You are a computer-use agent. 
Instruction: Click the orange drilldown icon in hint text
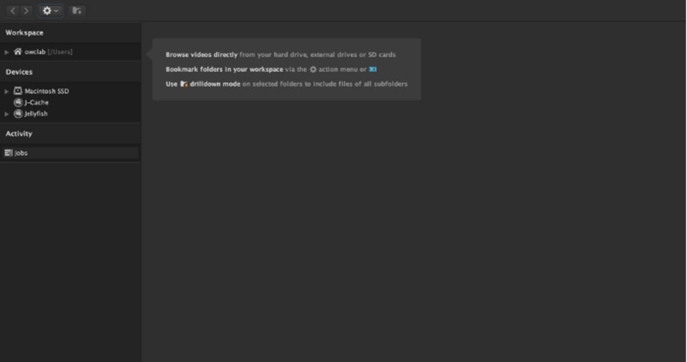point(184,84)
